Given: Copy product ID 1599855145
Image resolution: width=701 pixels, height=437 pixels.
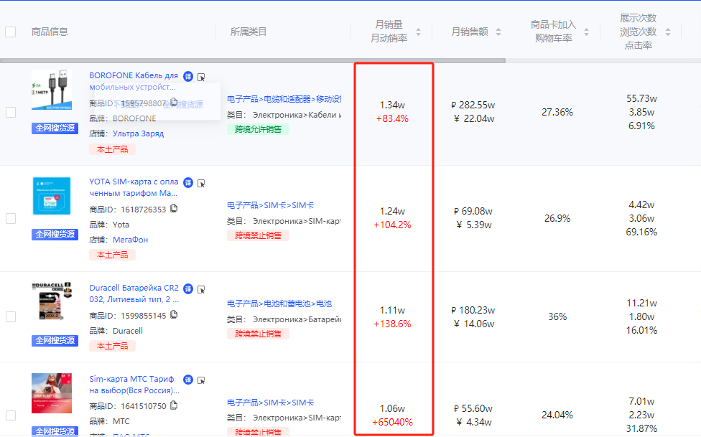Looking at the screenshot, I should pos(174,314).
